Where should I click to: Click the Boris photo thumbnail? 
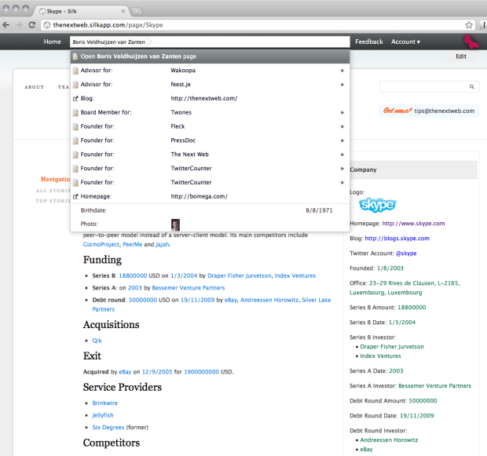click(175, 224)
